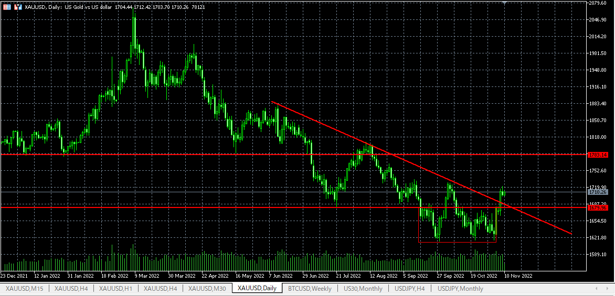
Task: Switch to the XAUUSD,H1 chart tab
Action: pos(115,289)
